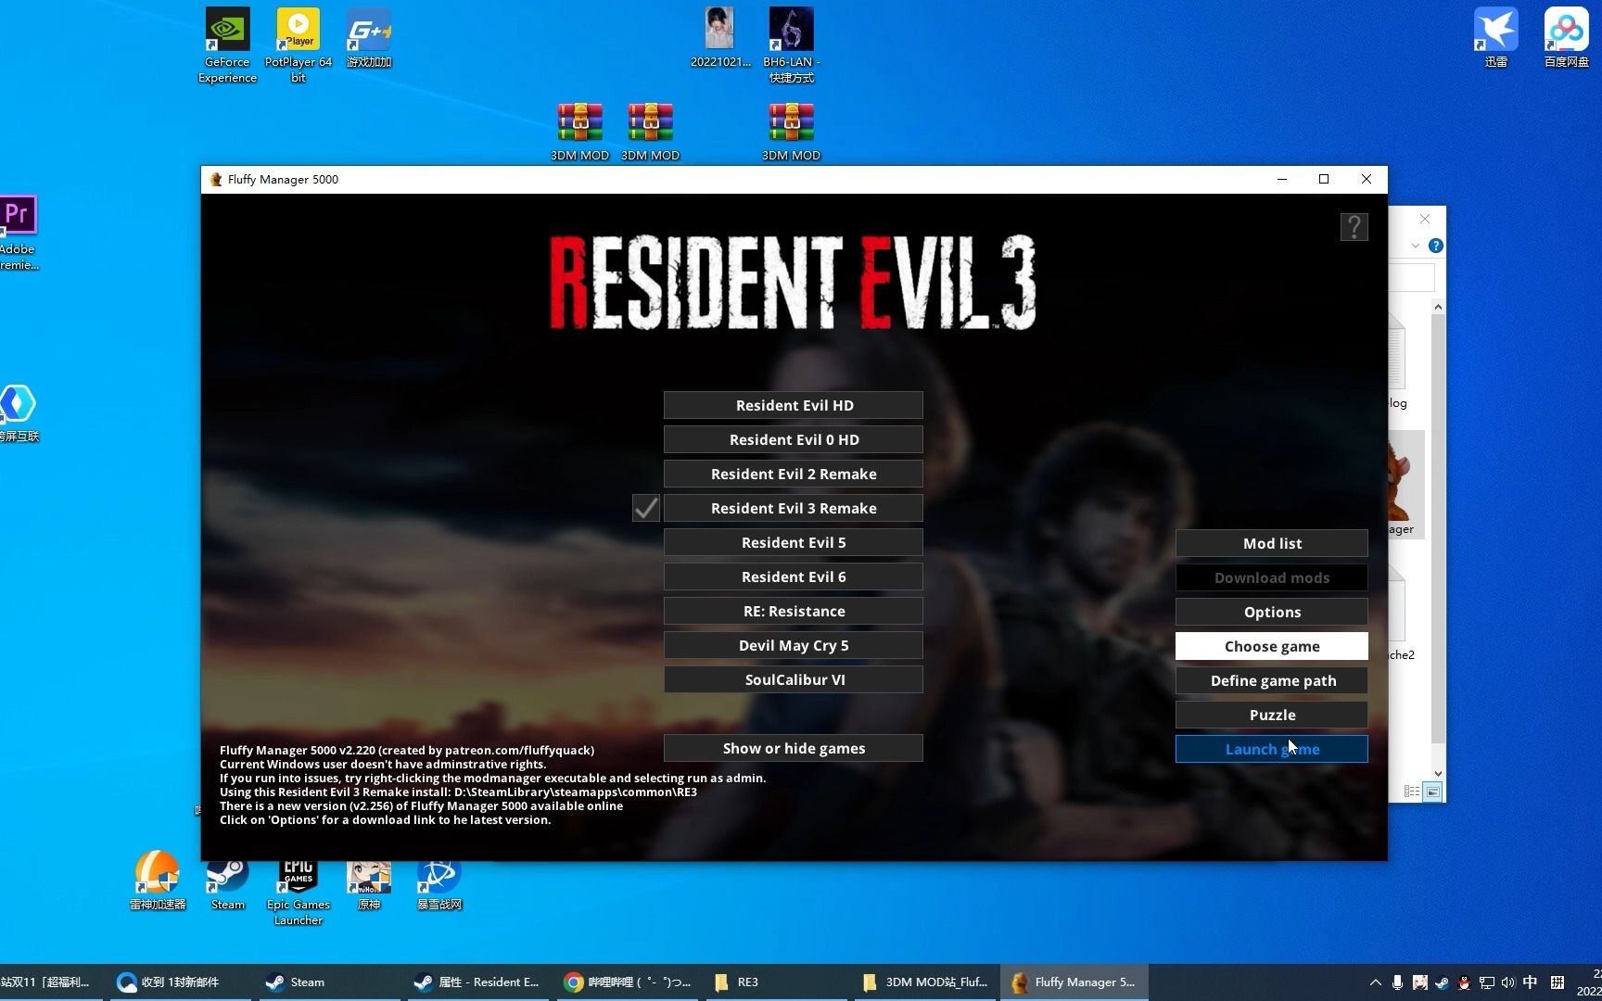Switch Explorer to large icons view

(x=1433, y=792)
